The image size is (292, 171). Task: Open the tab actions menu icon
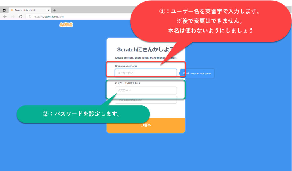point(4,10)
